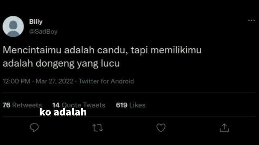The image size is (259, 145).
Task: Click the 12:00 PM timestamp
Action: pyautogui.click(x=16, y=81)
